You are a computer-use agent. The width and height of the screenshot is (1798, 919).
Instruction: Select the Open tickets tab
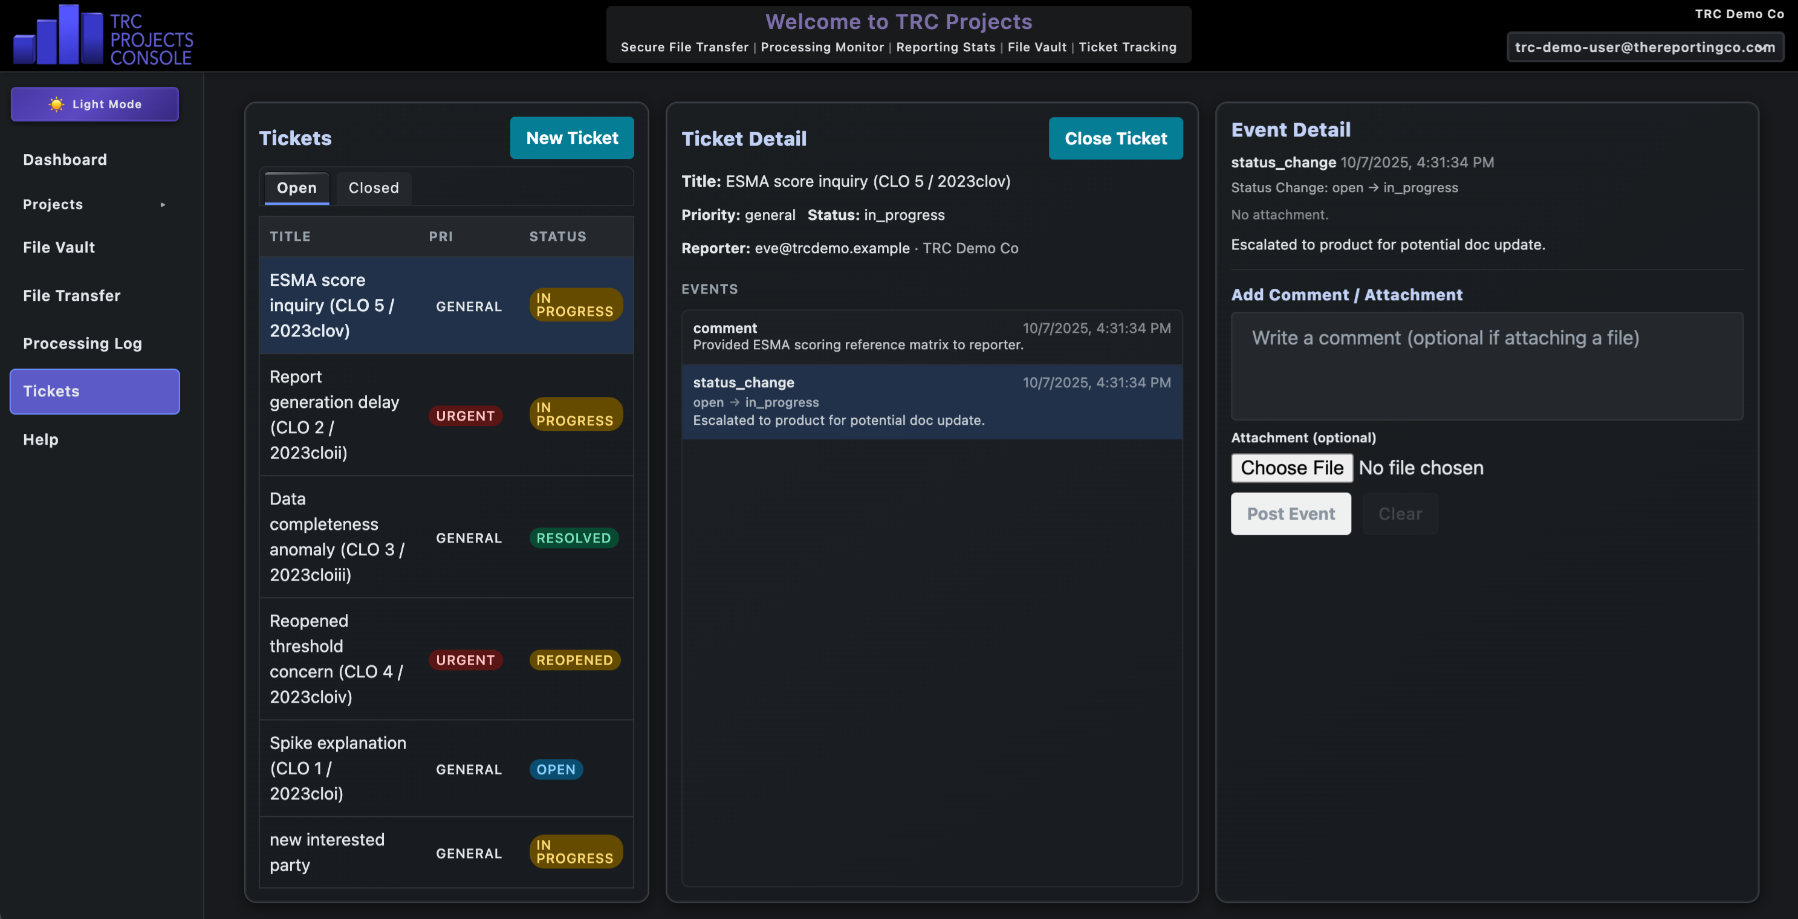click(x=297, y=188)
